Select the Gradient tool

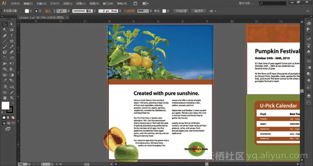pyautogui.click(x=12, y=75)
